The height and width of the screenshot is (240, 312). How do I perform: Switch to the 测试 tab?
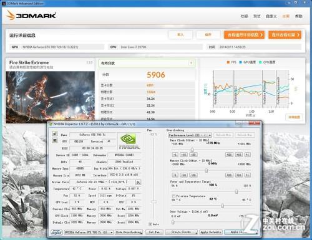pos(257,16)
